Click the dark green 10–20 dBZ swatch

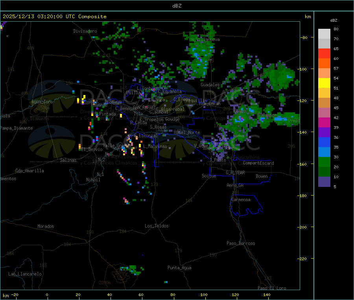pos(324,171)
